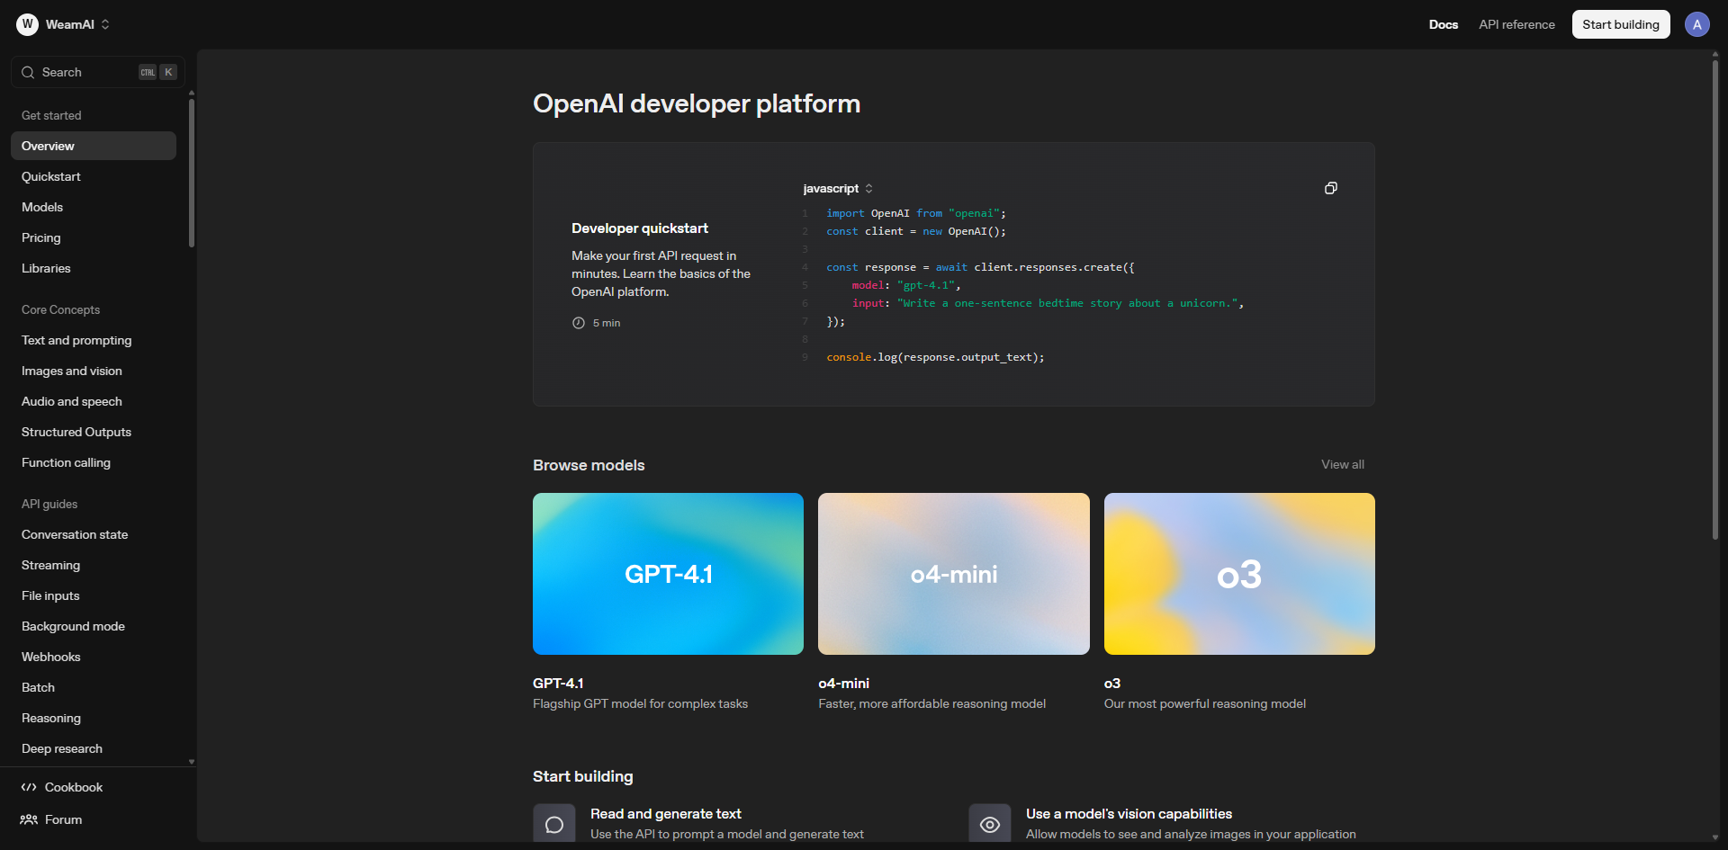Click the WeamAI workspace logo avatar
This screenshot has height=850, width=1728.
pyautogui.click(x=28, y=24)
